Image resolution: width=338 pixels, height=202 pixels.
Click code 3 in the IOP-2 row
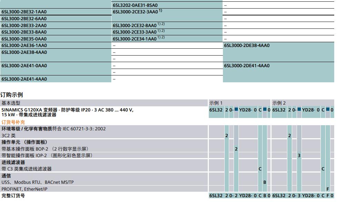point(299,155)
